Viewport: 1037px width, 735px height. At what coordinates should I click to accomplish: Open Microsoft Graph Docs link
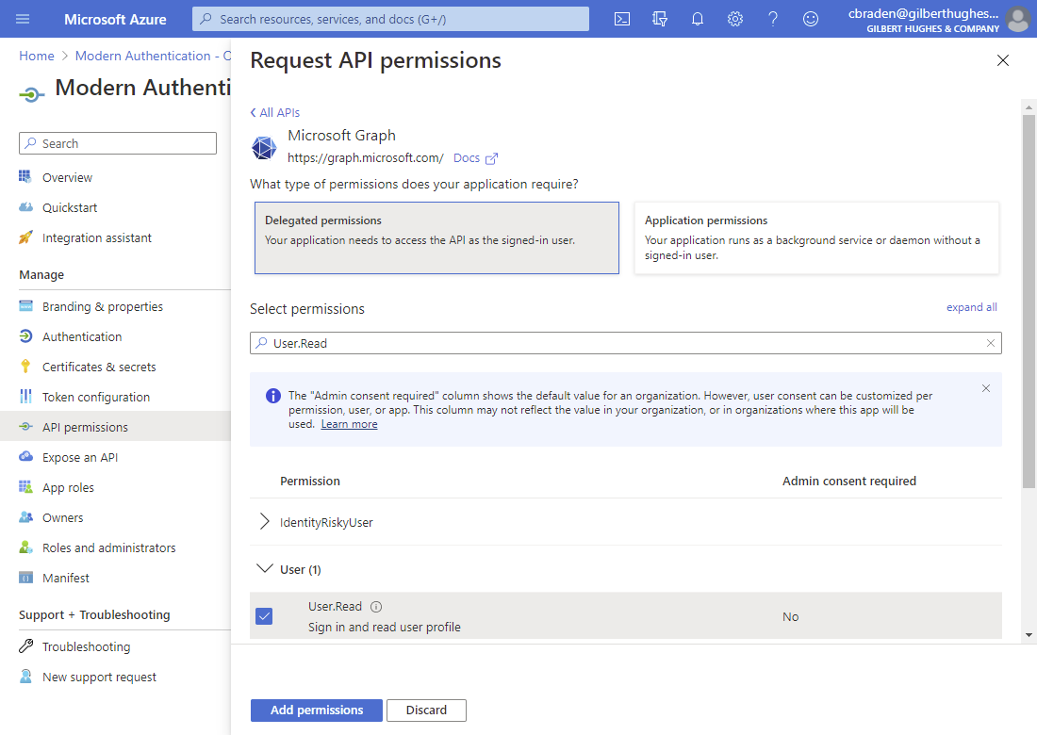click(x=475, y=158)
